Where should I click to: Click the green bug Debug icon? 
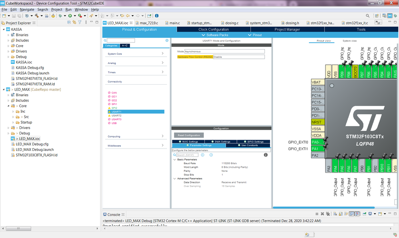[60, 16]
